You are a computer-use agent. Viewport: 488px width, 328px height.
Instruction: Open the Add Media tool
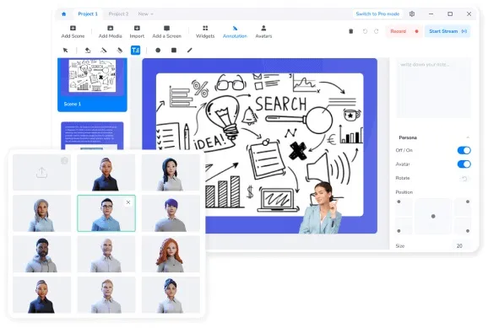pyautogui.click(x=110, y=32)
